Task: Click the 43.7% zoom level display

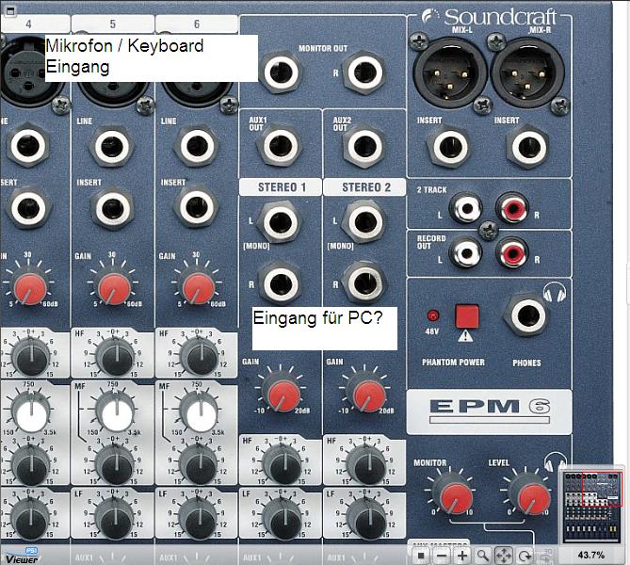Action: click(591, 555)
